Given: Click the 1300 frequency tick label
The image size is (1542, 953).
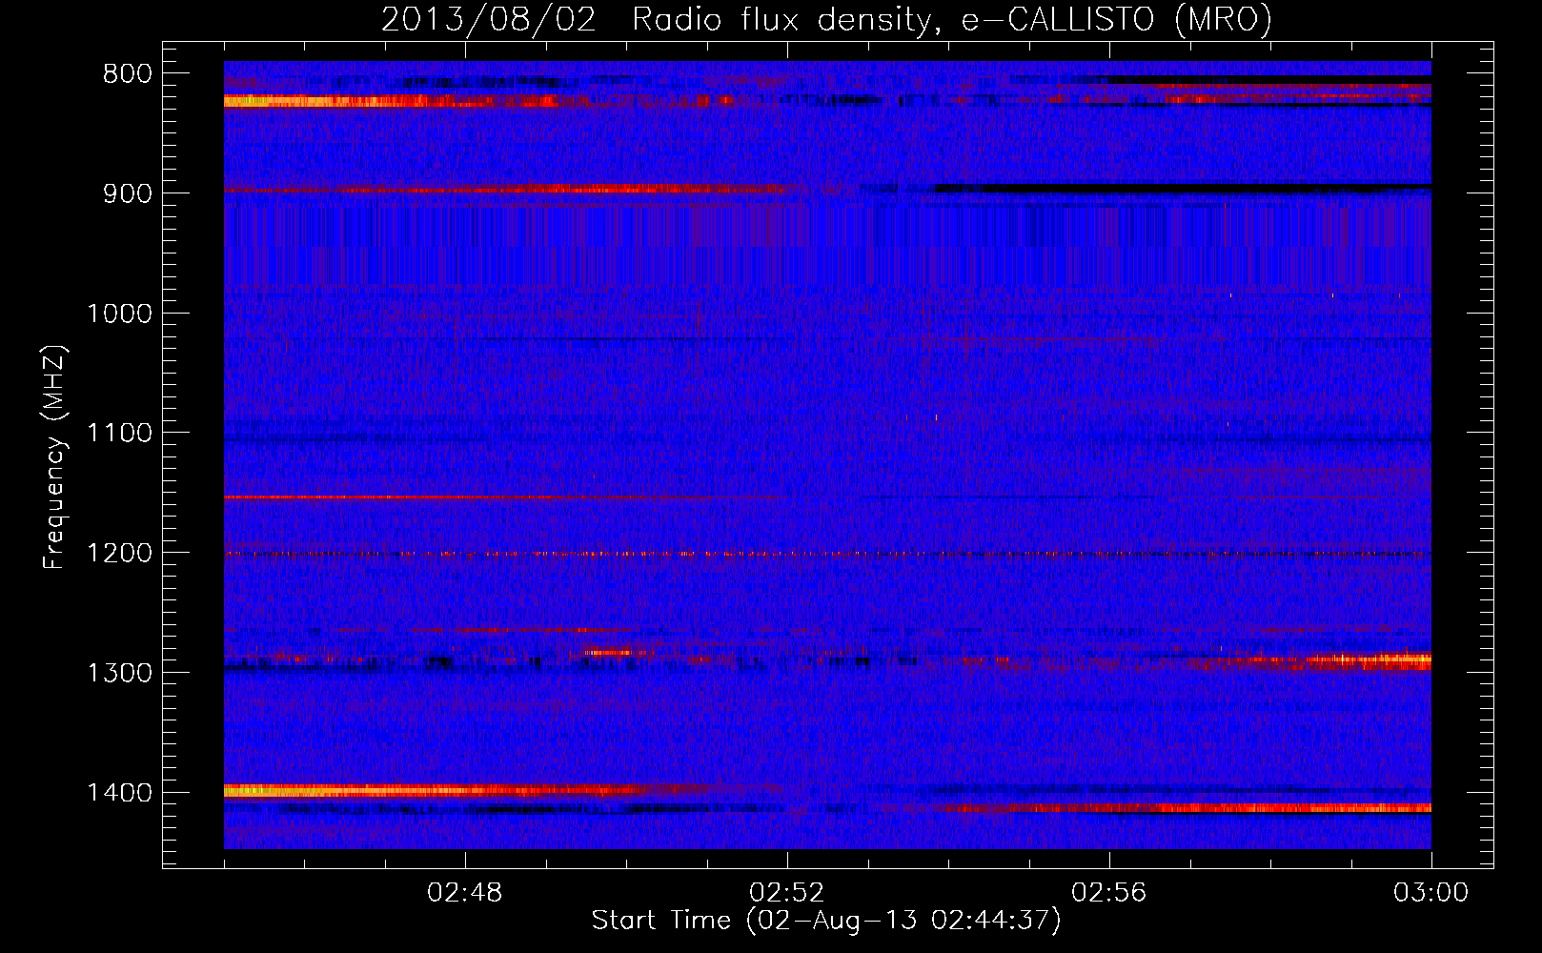Looking at the screenshot, I should (x=119, y=674).
